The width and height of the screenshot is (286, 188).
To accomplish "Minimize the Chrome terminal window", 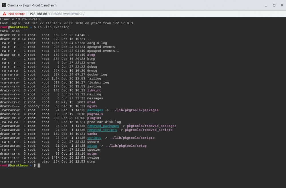I will click(x=266, y=5).
